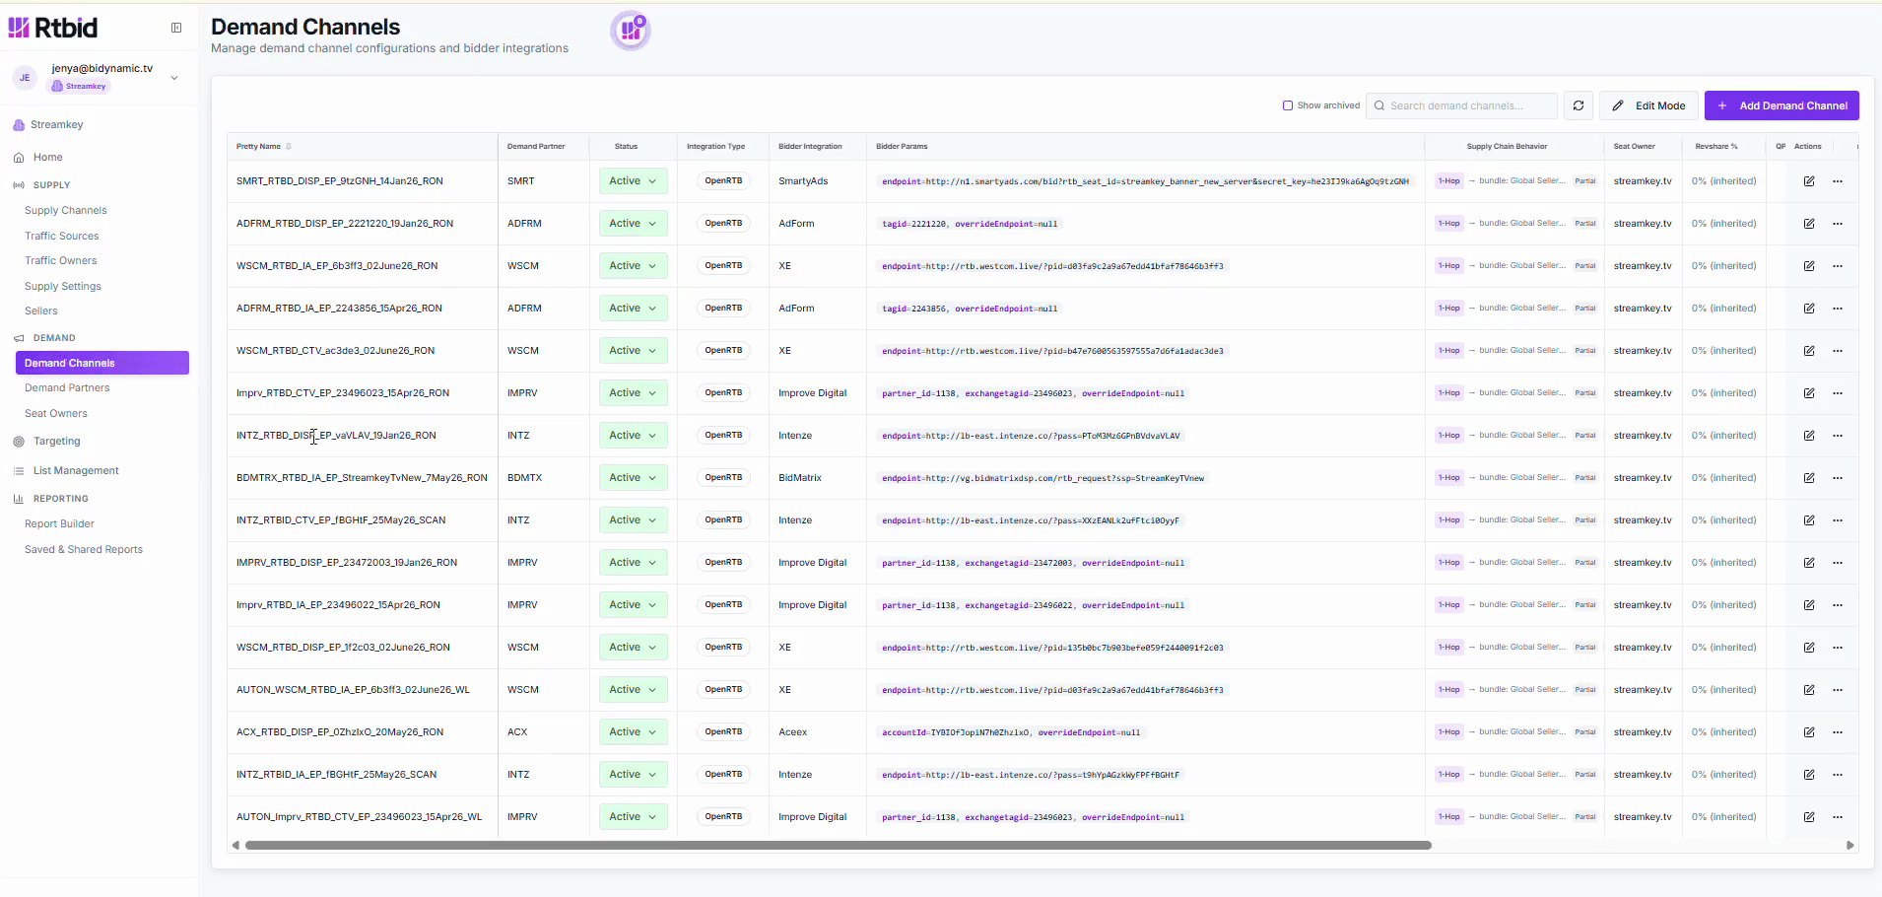
Task: Edit the INTZ_RTBD_DISP_EP_vaVLAV channel
Action: (1809, 436)
